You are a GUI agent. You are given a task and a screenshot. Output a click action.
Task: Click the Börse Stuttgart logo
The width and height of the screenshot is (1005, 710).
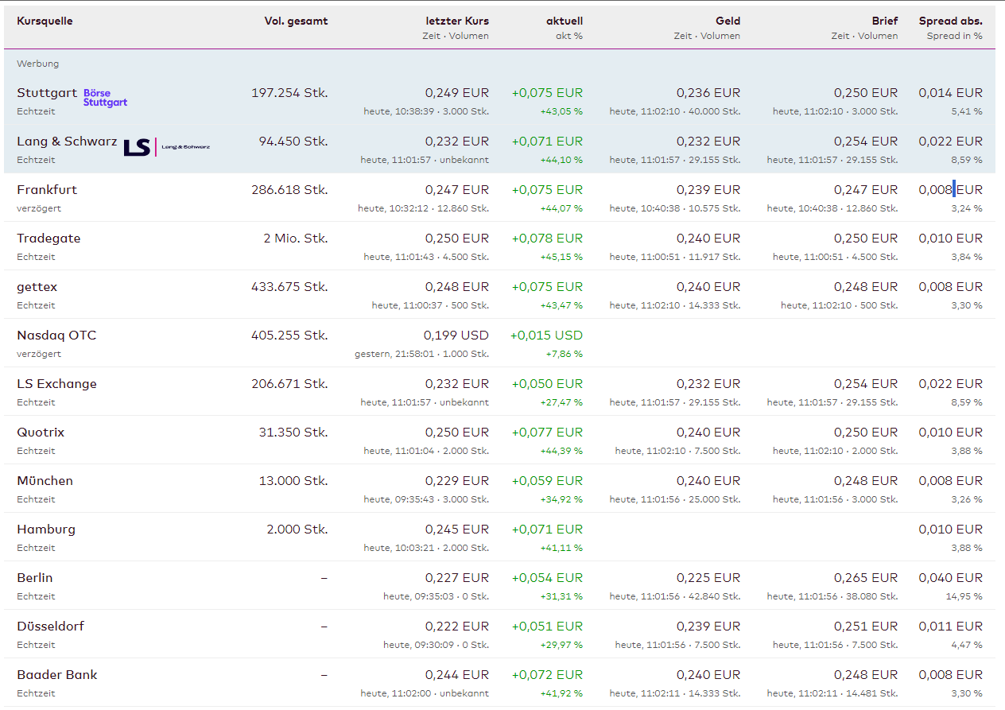[x=105, y=98]
